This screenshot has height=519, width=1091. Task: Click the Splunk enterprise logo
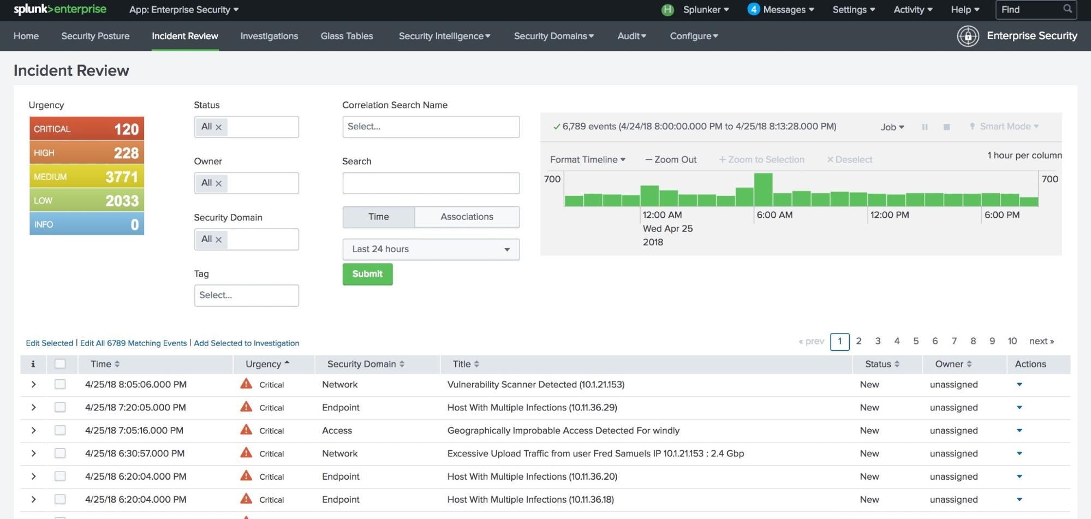click(60, 9)
